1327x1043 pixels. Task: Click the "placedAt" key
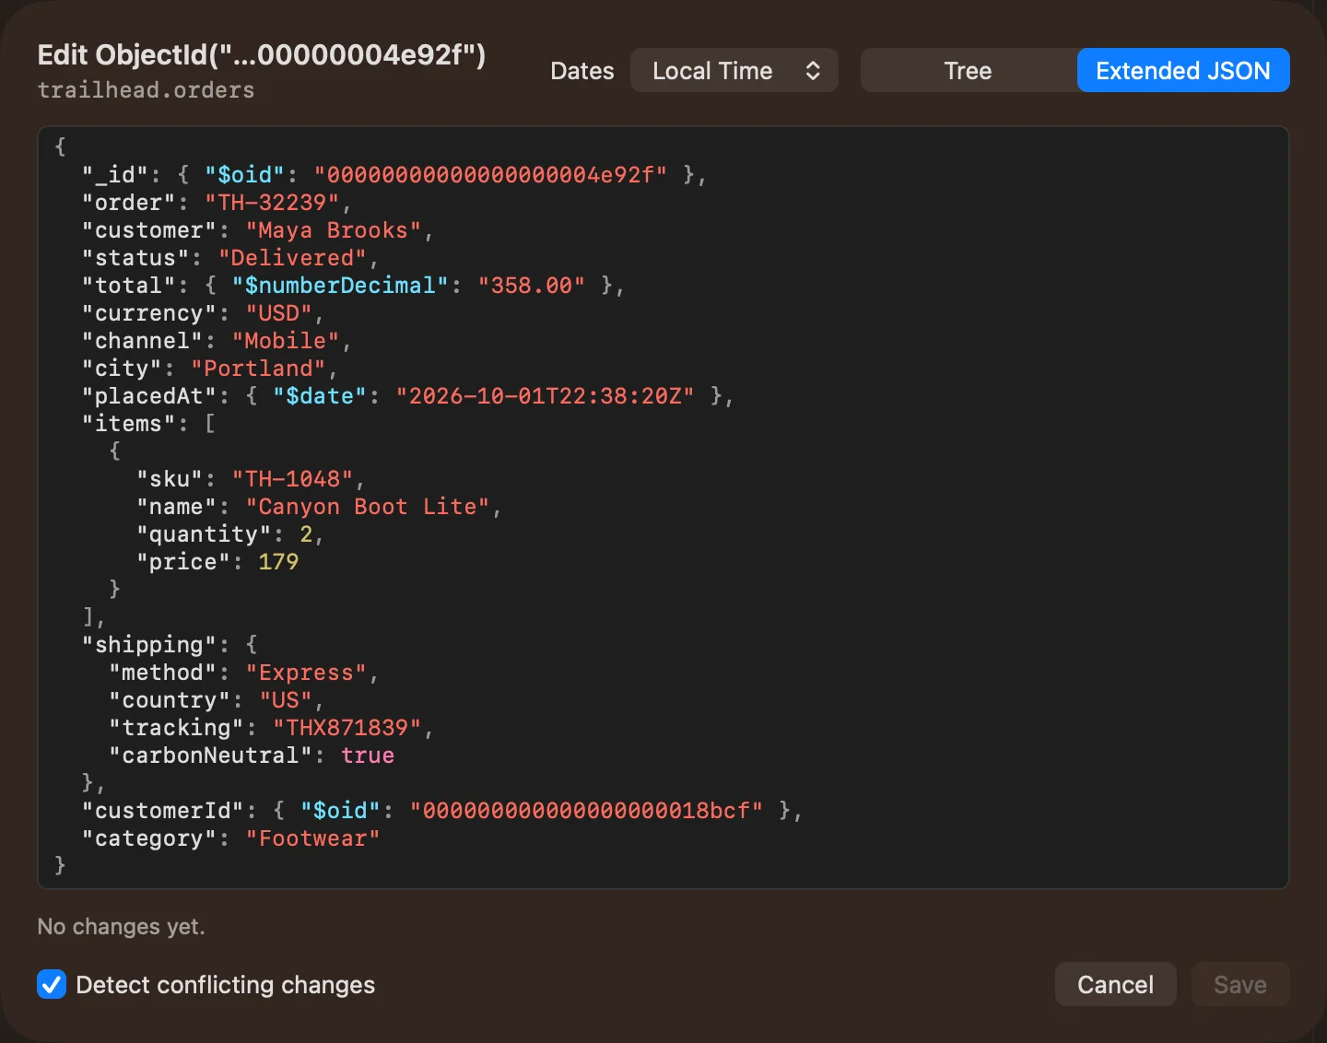(149, 396)
